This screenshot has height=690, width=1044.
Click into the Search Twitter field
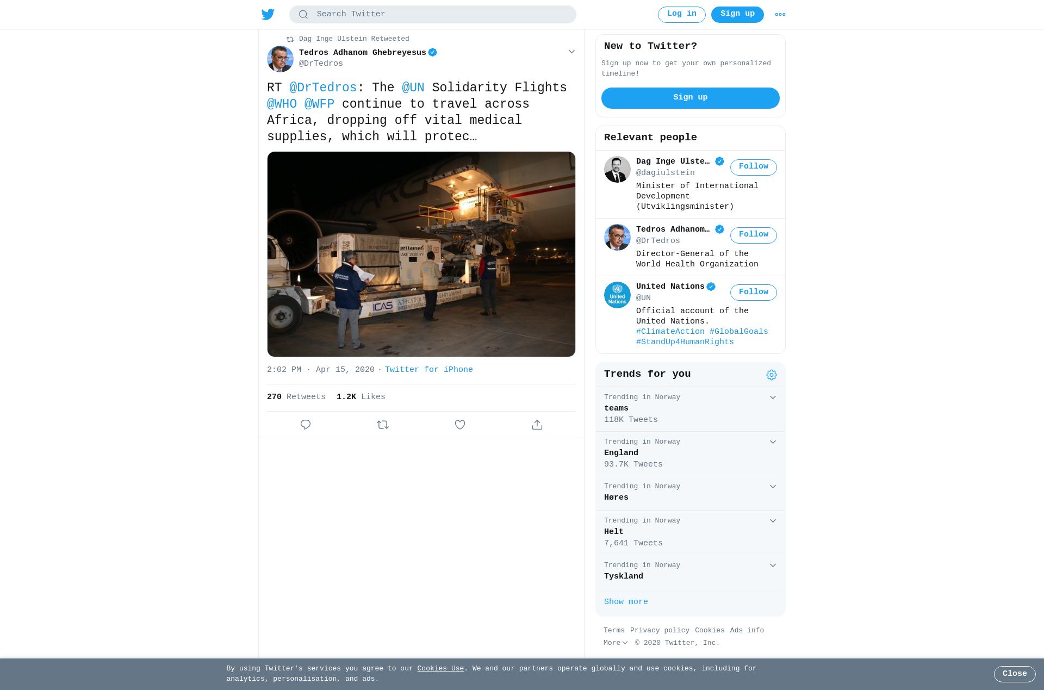click(433, 15)
